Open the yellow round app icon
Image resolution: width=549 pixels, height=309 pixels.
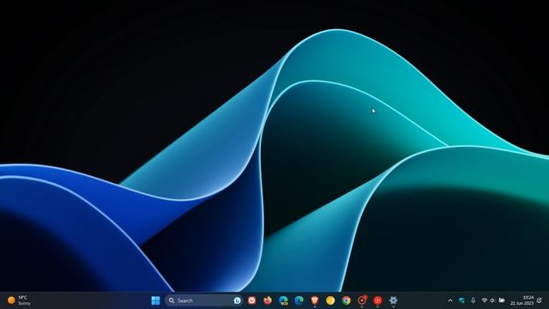click(330, 300)
